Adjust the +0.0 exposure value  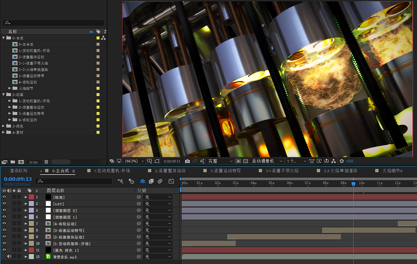349,161
